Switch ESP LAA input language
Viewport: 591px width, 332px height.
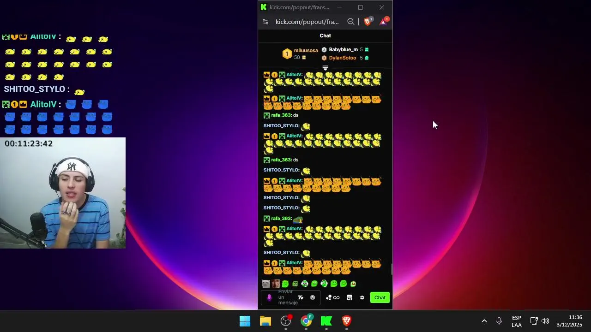[517, 321]
